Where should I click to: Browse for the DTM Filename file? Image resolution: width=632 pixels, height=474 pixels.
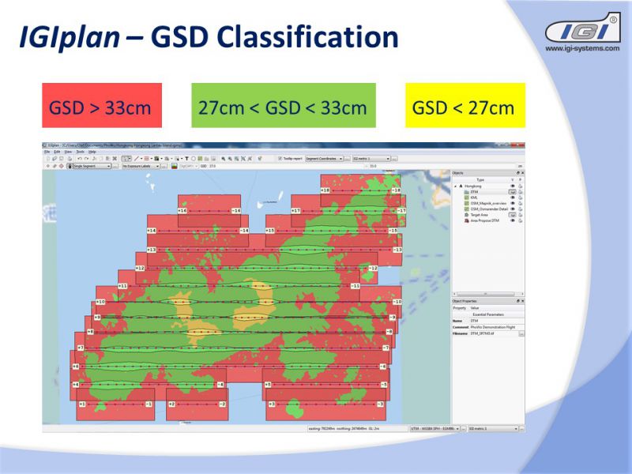(521, 333)
